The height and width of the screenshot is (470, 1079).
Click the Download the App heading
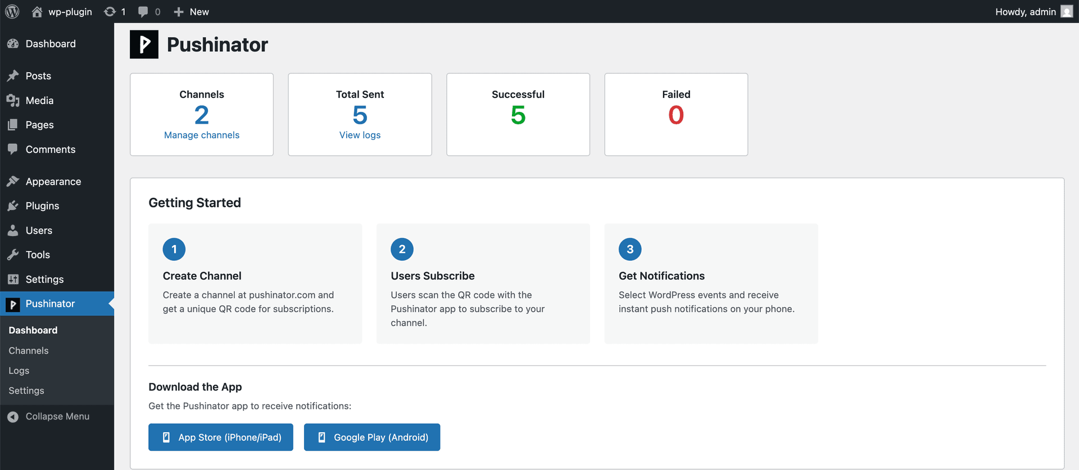(x=195, y=387)
